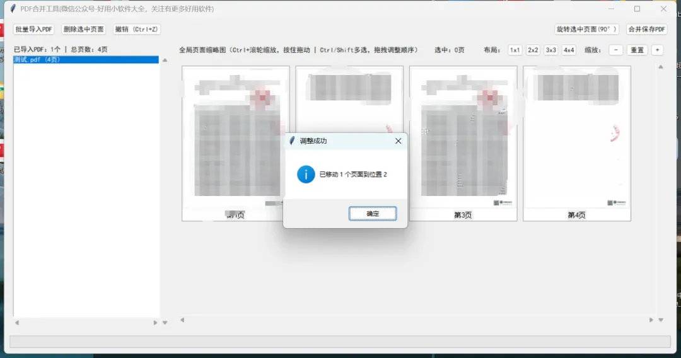Select the 1x1 layout button
681x358 pixels.
tap(515, 50)
